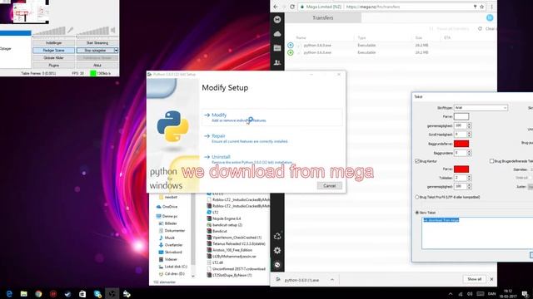Click Tykkelse stepper arrows

pos(469,178)
